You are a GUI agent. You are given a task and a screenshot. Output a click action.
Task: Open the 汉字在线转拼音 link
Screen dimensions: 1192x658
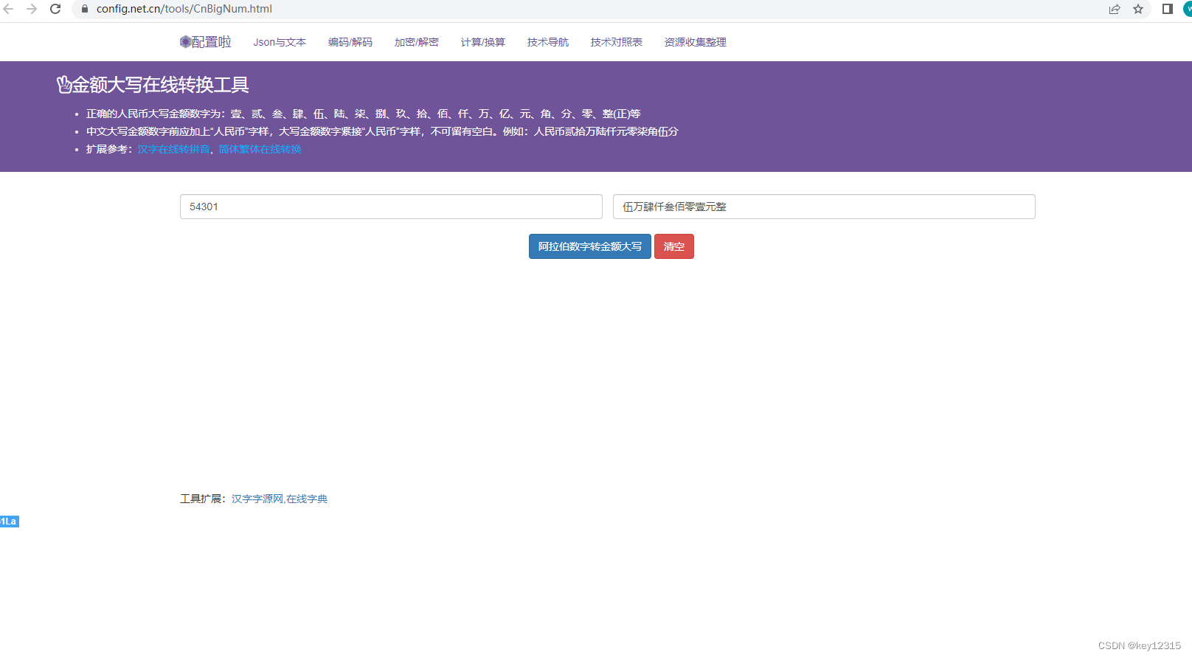click(173, 149)
